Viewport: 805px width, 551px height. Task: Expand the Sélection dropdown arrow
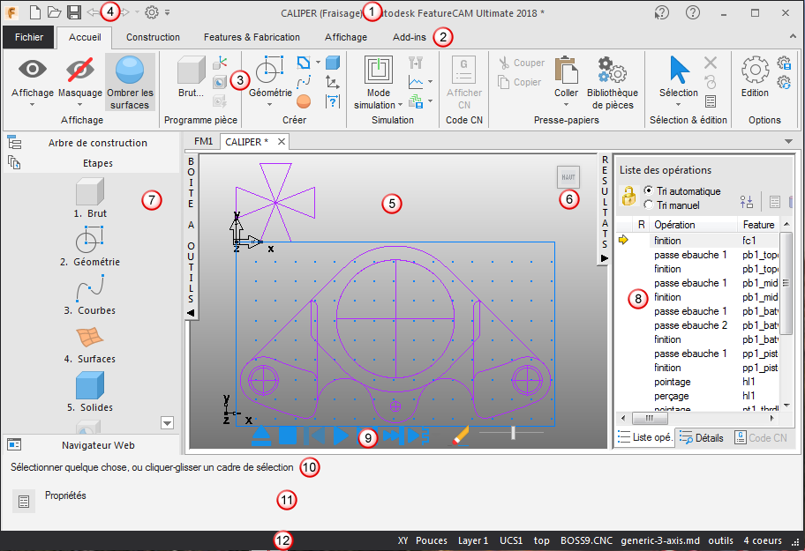[678, 105]
